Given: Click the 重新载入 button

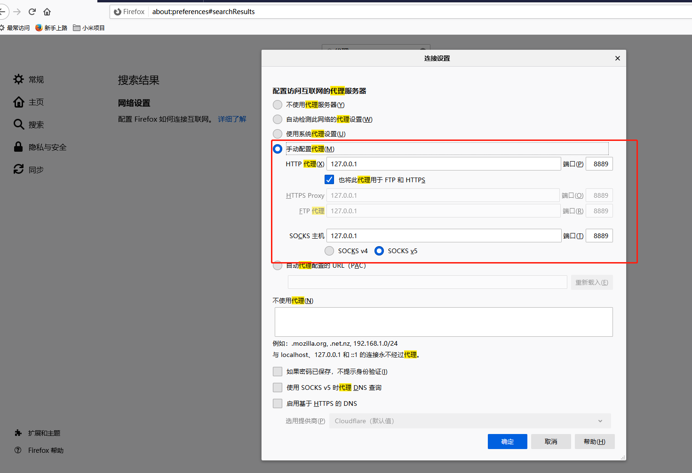Looking at the screenshot, I should pos(592,282).
